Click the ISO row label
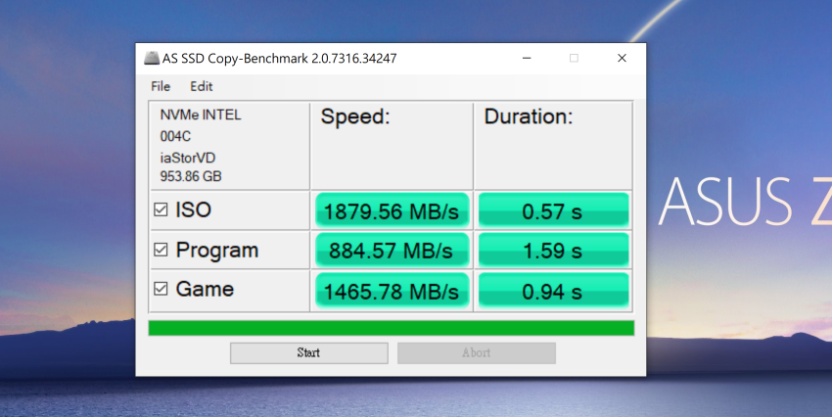The width and height of the screenshot is (832, 417). coord(194,209)
